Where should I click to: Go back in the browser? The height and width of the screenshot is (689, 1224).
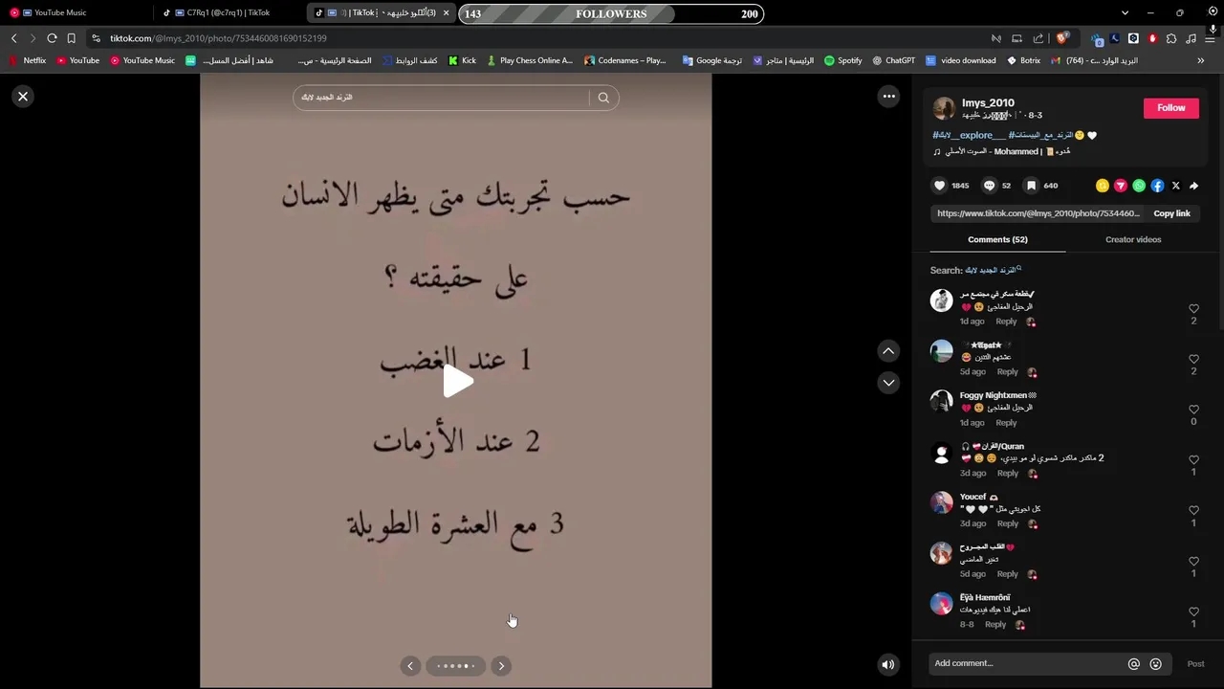(13, 38)
